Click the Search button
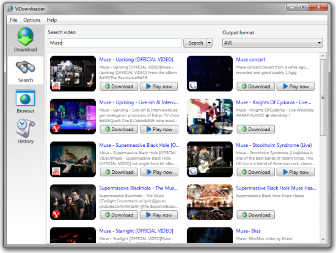Screen dimensions: 336x253 (x=195, y=43)
